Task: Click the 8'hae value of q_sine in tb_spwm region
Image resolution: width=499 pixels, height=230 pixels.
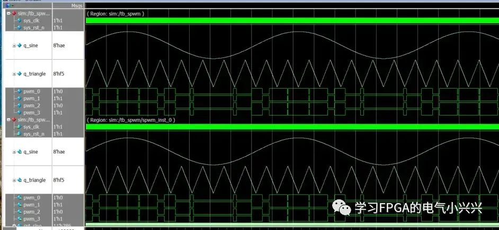Action: [x=59, y=45]
